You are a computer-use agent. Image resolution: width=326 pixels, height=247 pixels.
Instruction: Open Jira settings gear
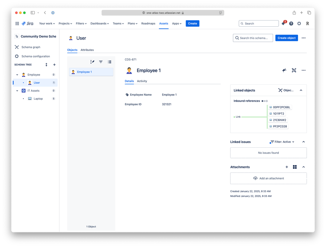tap(299, 23)
